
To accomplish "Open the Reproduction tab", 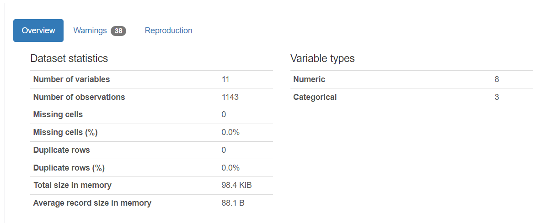I will point(168,31).
